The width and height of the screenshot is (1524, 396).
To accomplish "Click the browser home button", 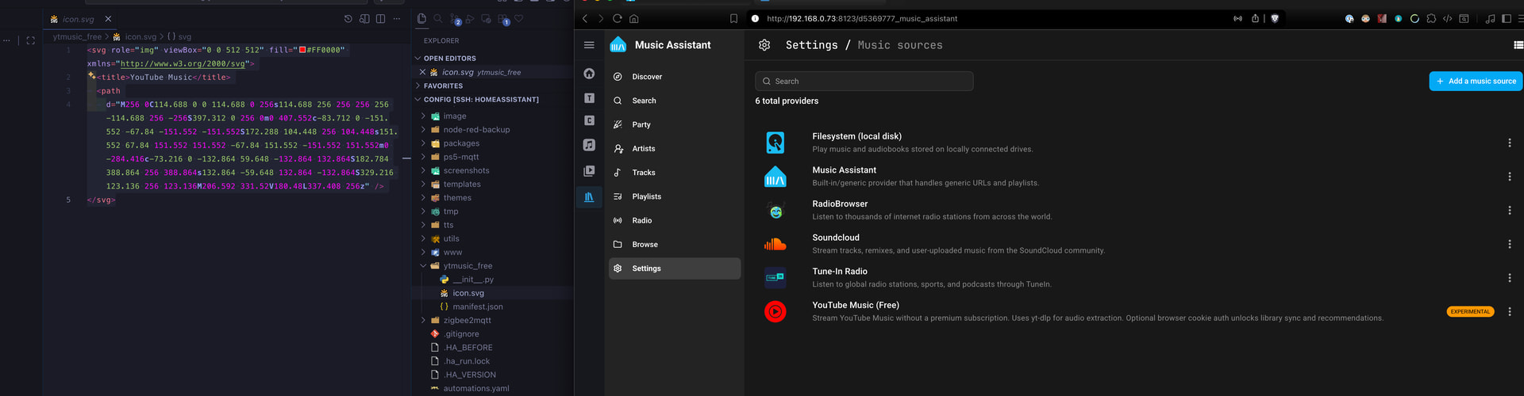I will tap(633, 19).
